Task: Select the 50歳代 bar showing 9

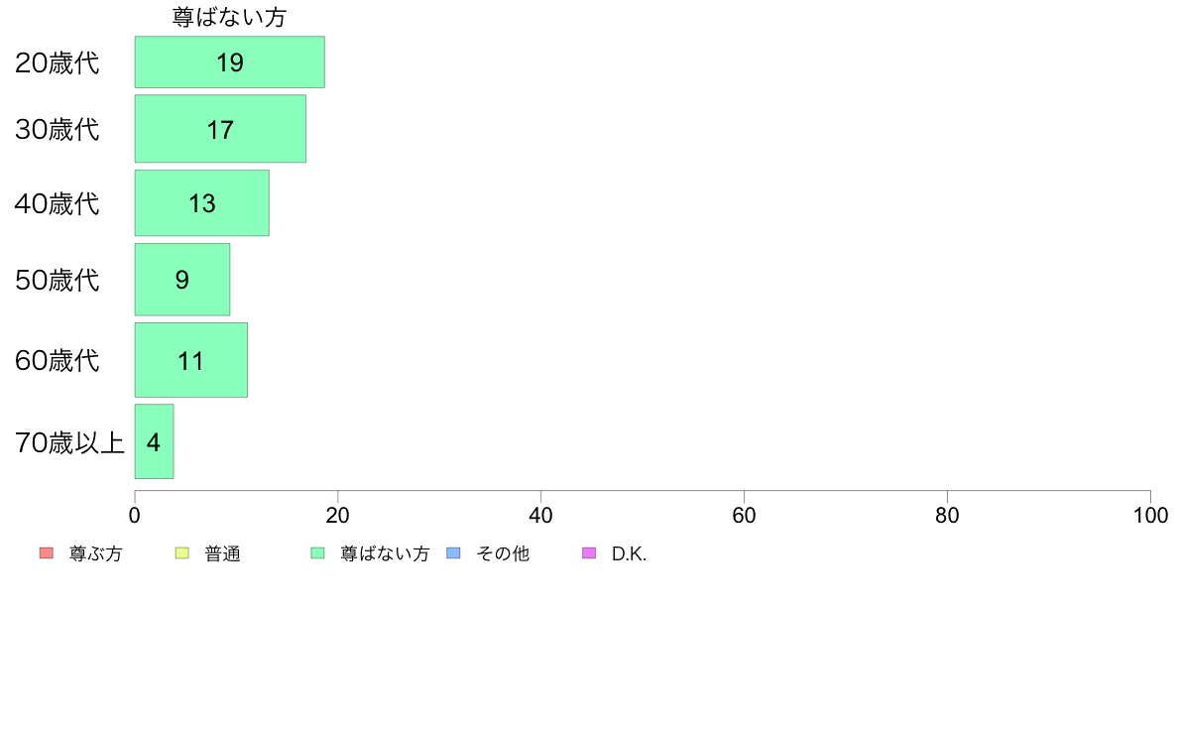Action: point(182,280)
